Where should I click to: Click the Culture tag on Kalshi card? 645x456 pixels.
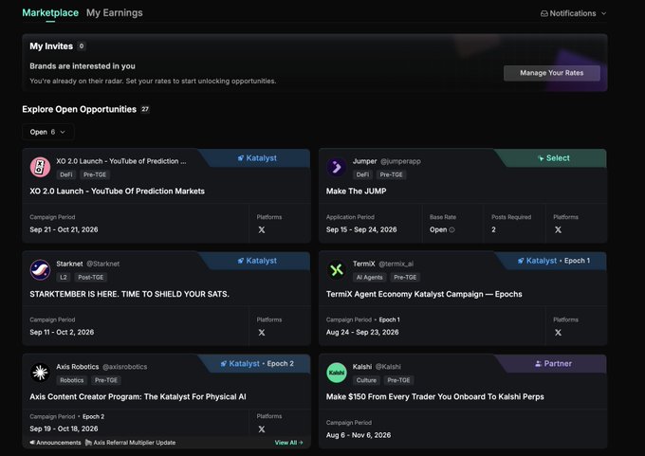point(366,380)
